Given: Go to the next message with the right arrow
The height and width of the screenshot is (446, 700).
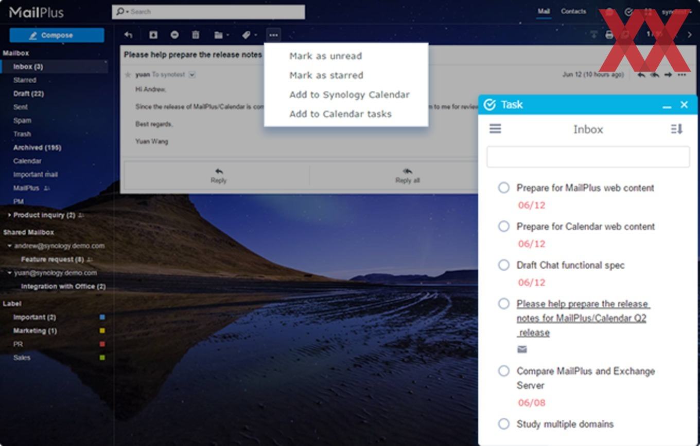Looking at the screenshot, I should click(x=690, y=35).
